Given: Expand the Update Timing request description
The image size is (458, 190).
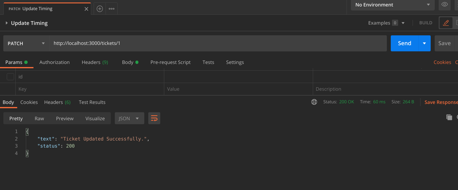Looking at the screenshot, I should pos(7,23).
